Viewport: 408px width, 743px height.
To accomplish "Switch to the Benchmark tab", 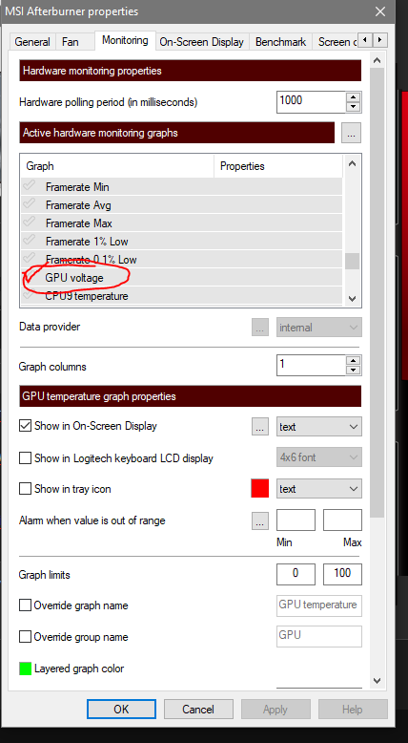I will coord(280,42).
